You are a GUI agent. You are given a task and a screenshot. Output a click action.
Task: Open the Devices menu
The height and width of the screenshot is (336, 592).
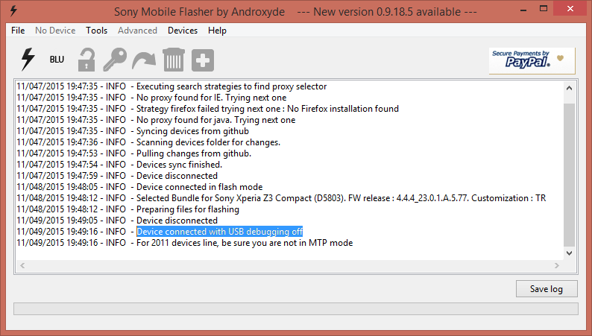[183, 31]
